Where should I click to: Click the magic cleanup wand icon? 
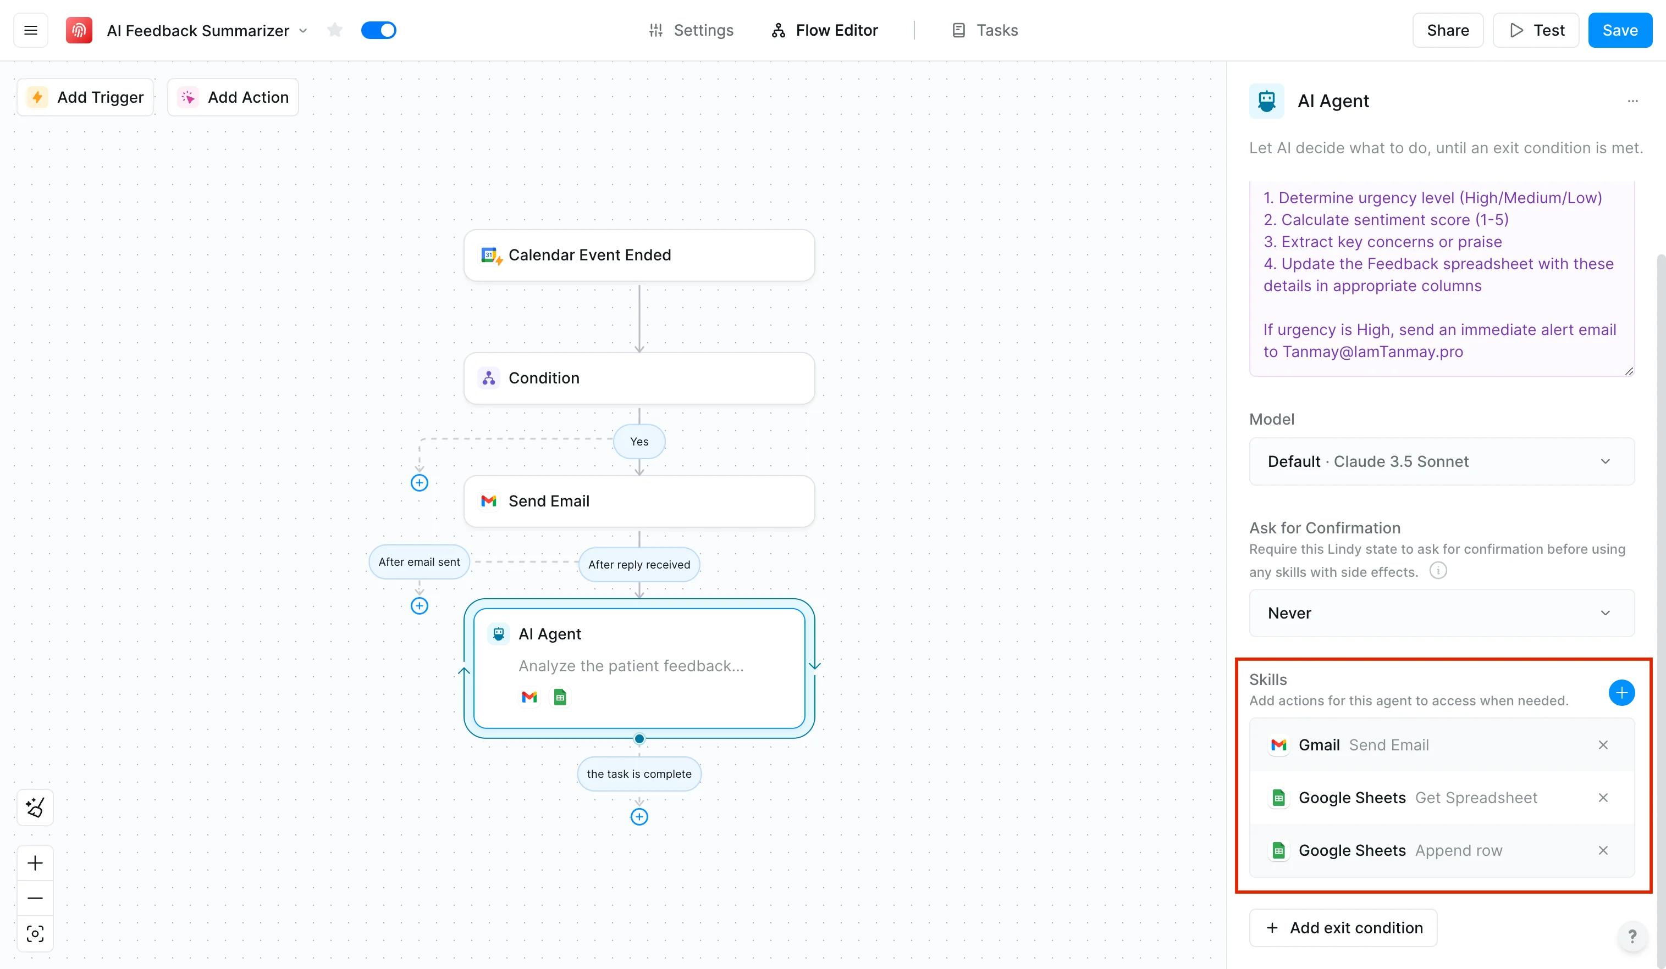click(35, 807)
